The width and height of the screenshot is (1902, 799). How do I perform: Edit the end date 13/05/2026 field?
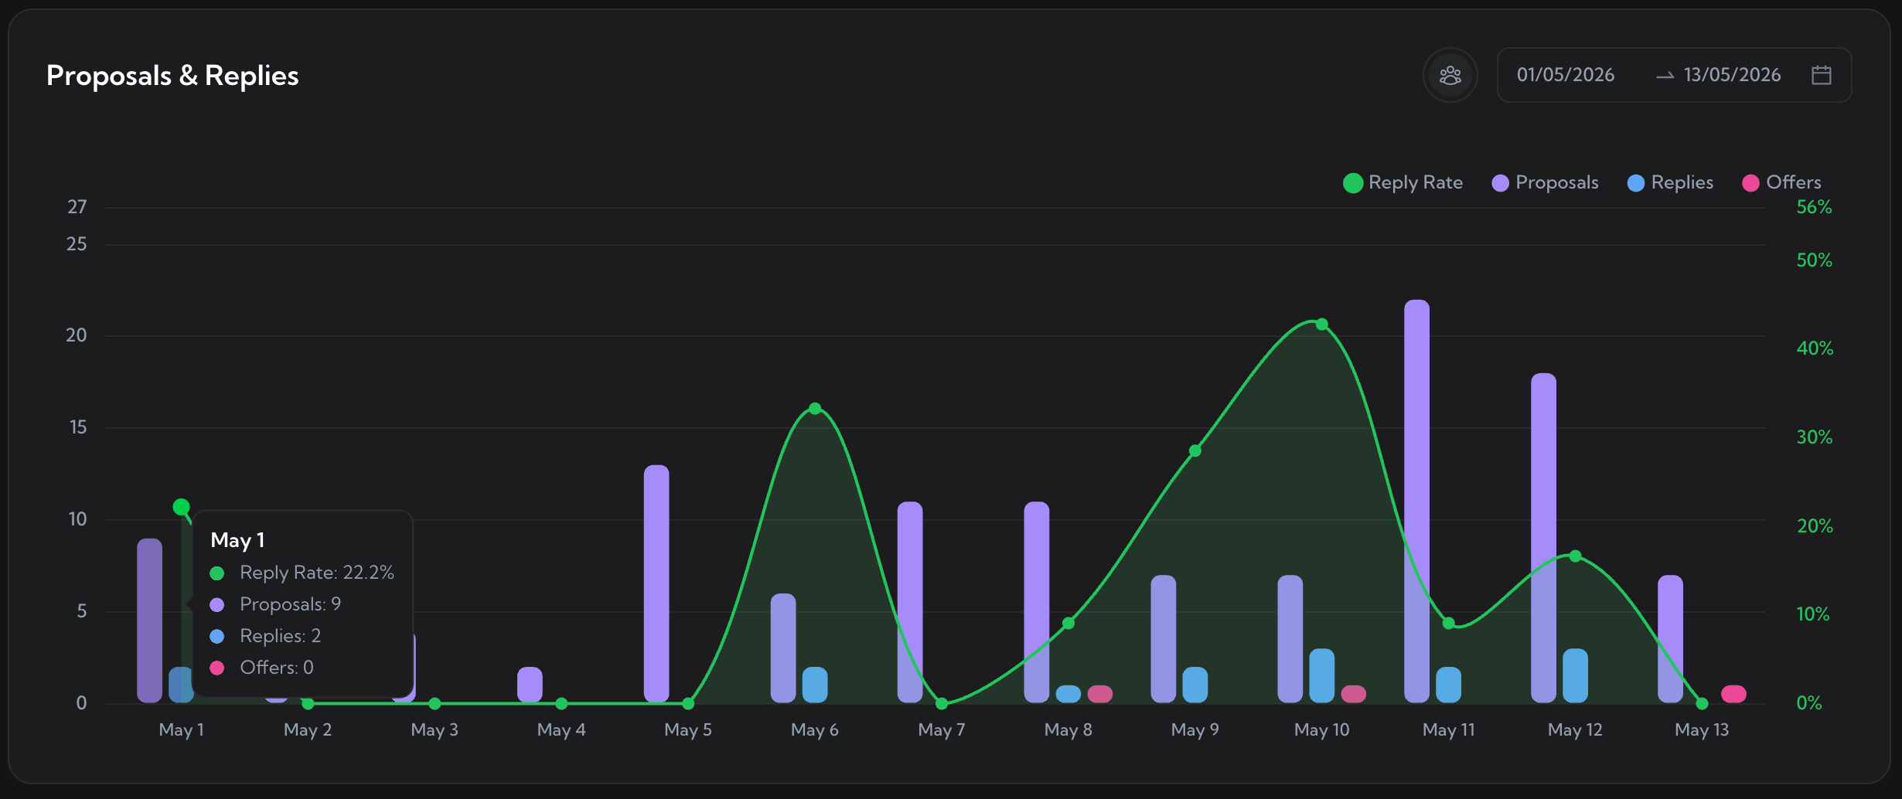pyautogui.click(x=1732, y=75)
